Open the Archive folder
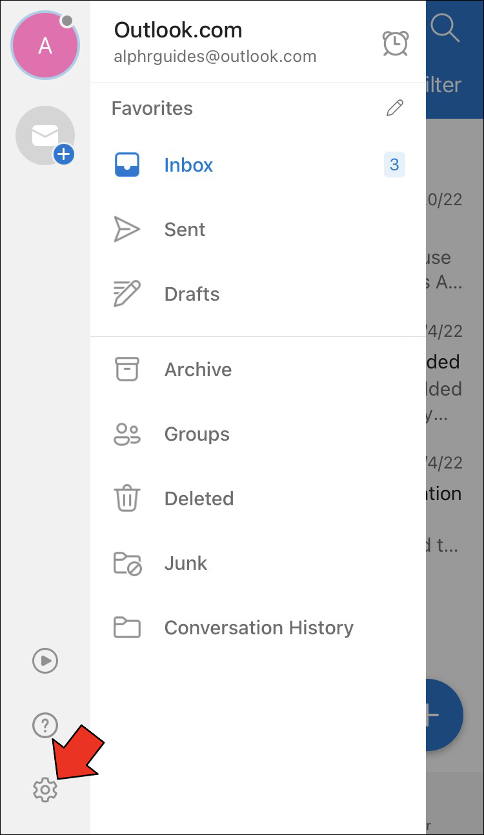 click(197, 370)
